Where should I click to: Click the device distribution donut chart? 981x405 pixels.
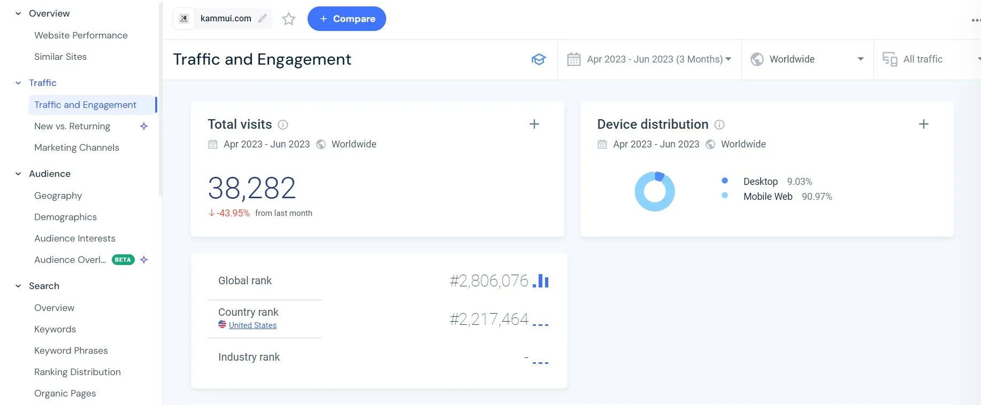[x=654, y=191]
